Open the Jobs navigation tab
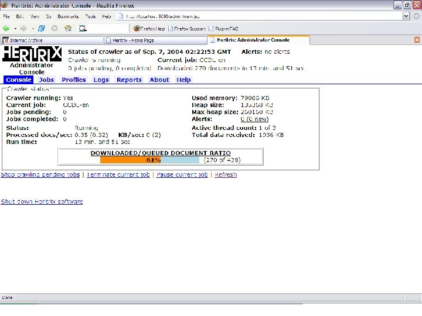Viewport: 422px width, 316px height. (x=46, y=80)
